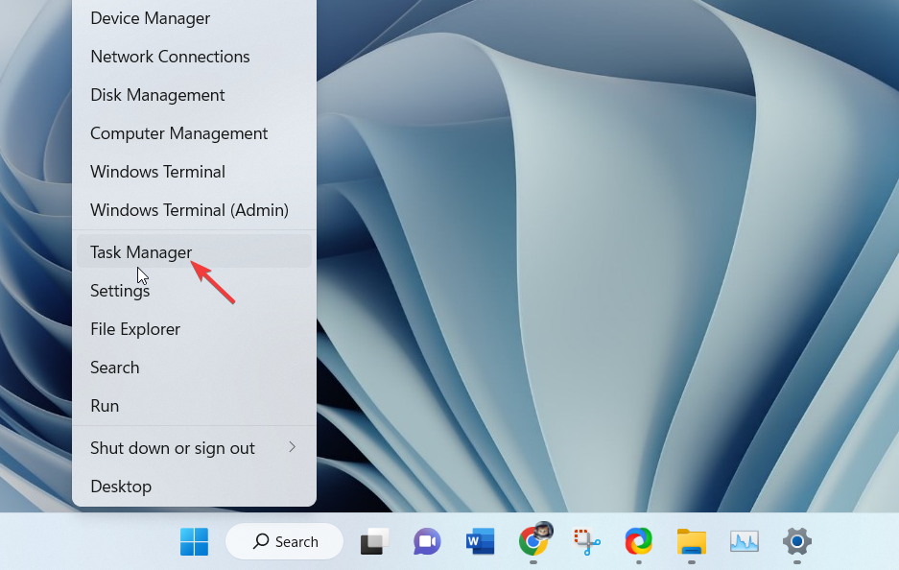The height and width of the screenshot is (570, 899).
Task: Choose Desktop in the context menu
Action: [194, 487]
